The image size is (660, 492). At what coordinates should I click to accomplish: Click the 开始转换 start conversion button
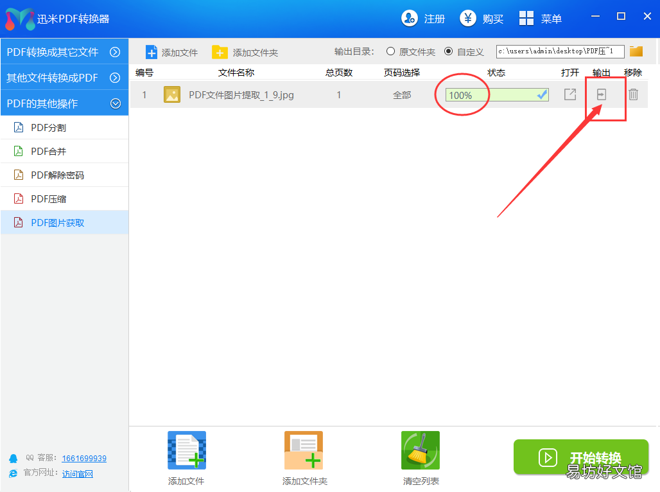[x=581, y=457]
